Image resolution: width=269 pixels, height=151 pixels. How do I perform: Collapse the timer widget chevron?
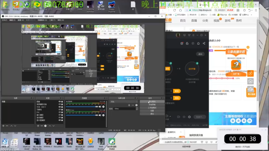coord(262,130)
